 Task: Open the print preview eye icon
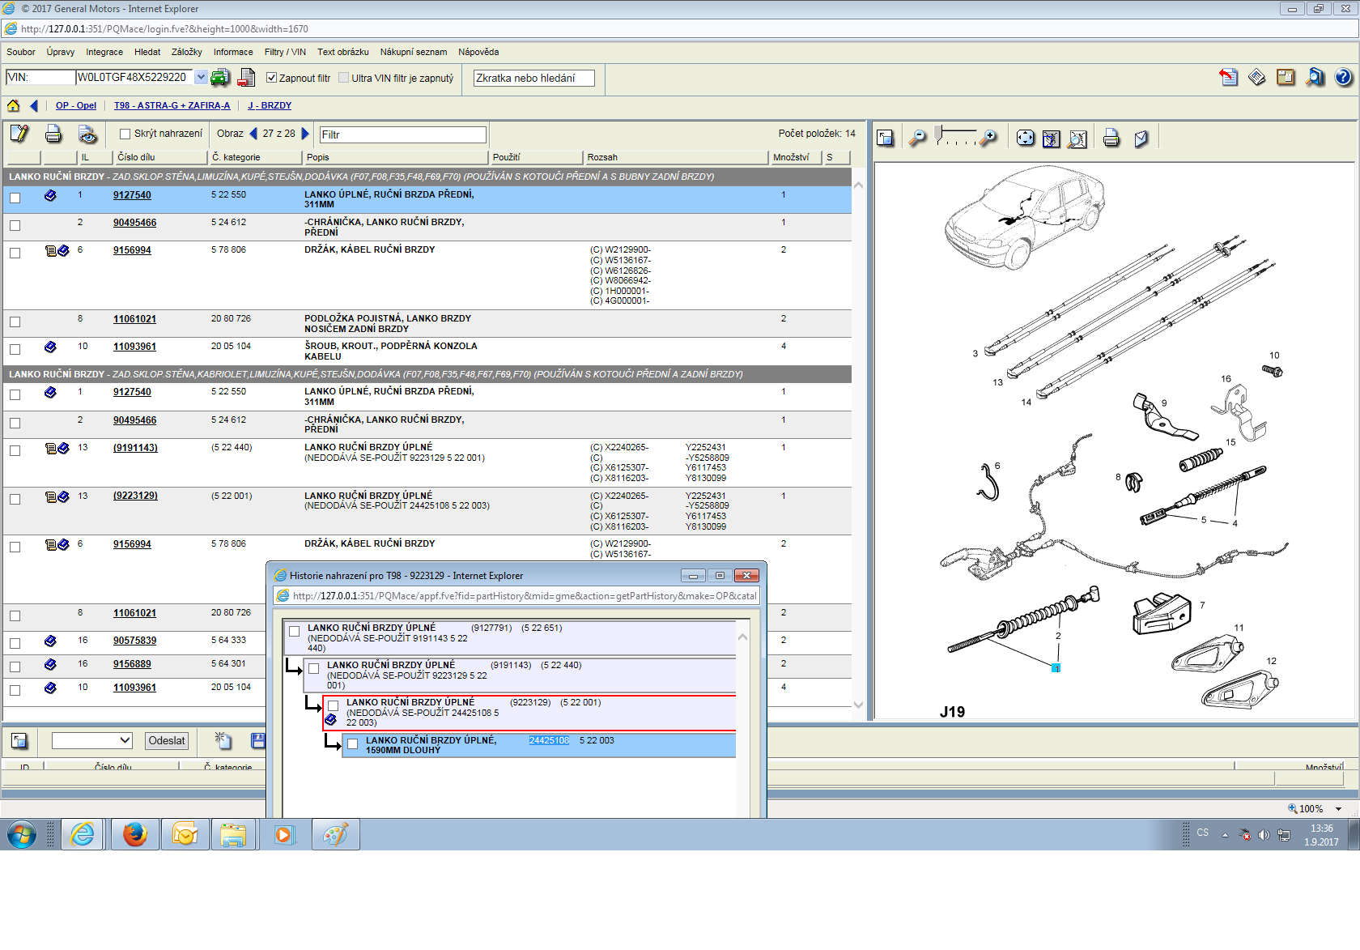(87, 134)
